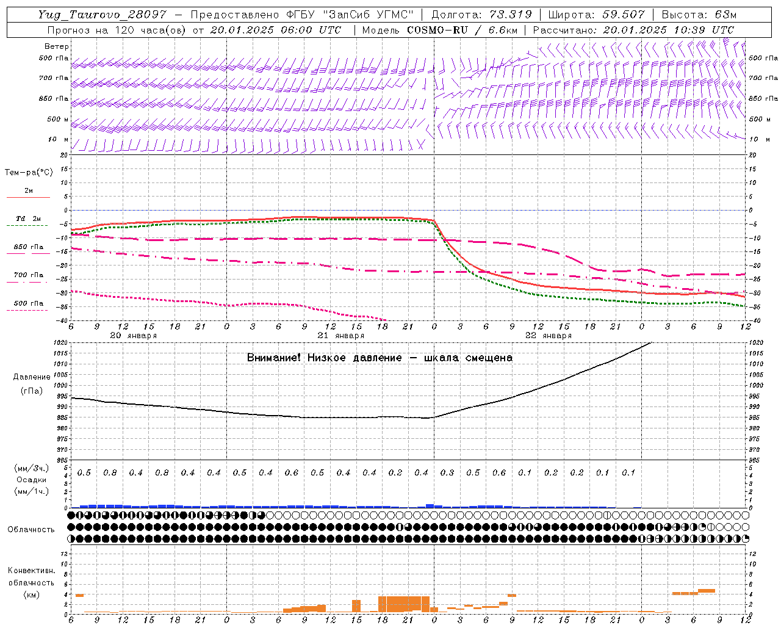Select the text 'Предоставлено ФГБУ "ЗапСиб УГМС"'
The width and height of the screenshot is (781, 625).
(302, 15)
